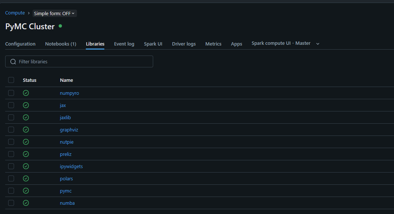Expand the Spark compute UI - Master chevron

click(318, 44)
